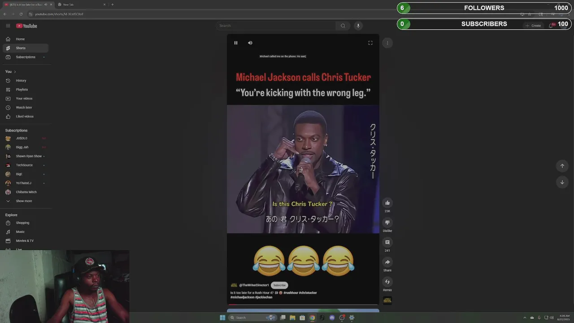The width and height of the screenshot is (574, 323).
Task: Open YouTube Create button
Action: point(534,26)
